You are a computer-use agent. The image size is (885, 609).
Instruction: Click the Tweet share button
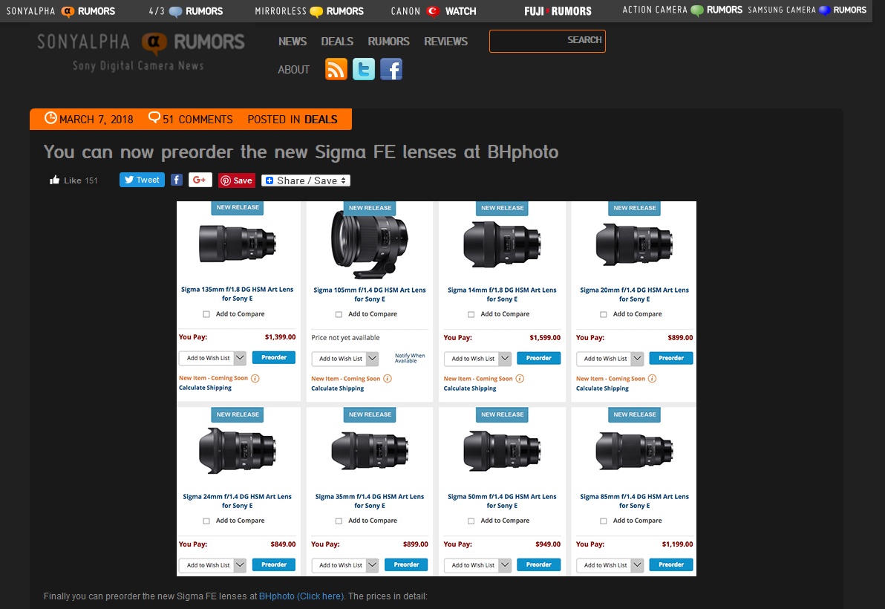(x=142, y=180)
